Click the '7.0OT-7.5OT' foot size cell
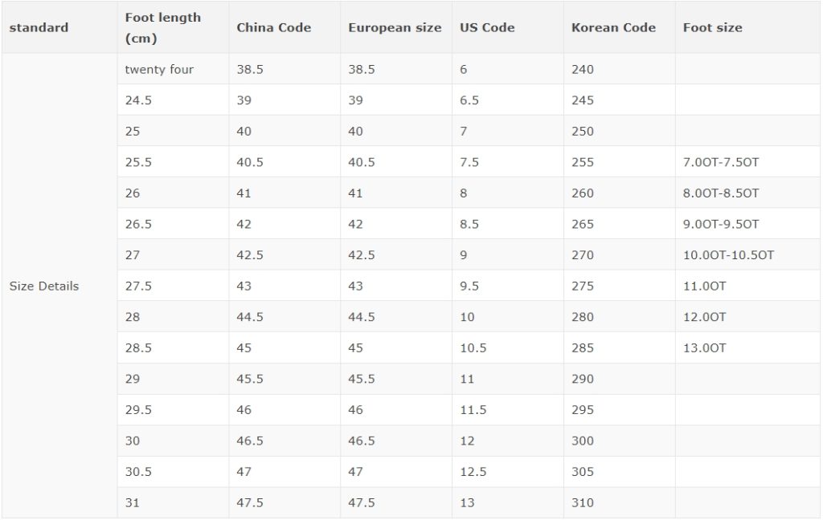Screen dimensions: 823x520 pos(747,162)
